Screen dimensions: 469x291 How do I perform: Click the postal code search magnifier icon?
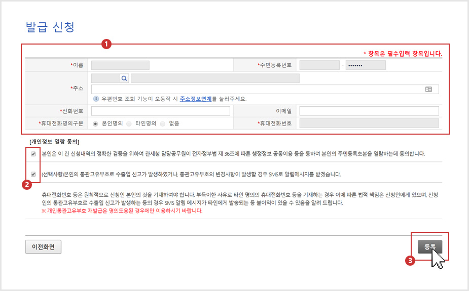[125, 78]
